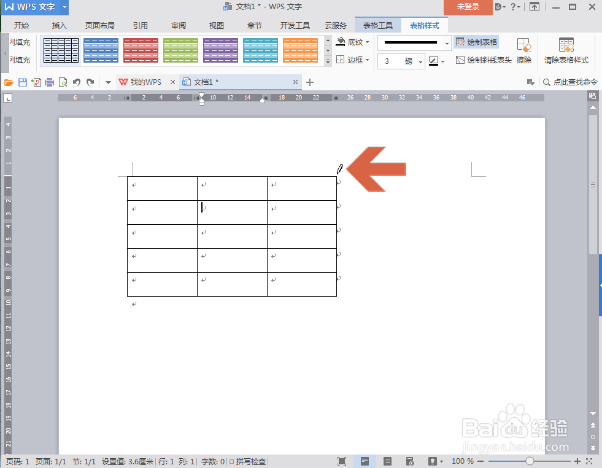Open the 云服务 ribbon tab
Screen dimensions: 602x468
336,25
